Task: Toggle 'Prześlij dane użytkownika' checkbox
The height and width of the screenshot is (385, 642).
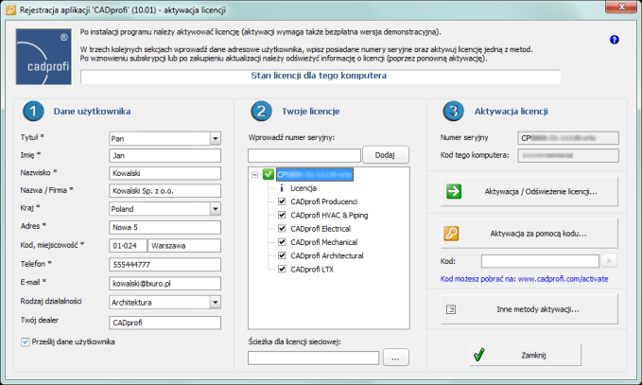Action: (x=26, y=342)
